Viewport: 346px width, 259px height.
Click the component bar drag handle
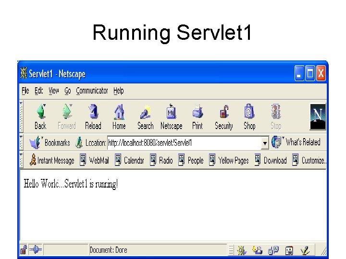coord(231,250)
